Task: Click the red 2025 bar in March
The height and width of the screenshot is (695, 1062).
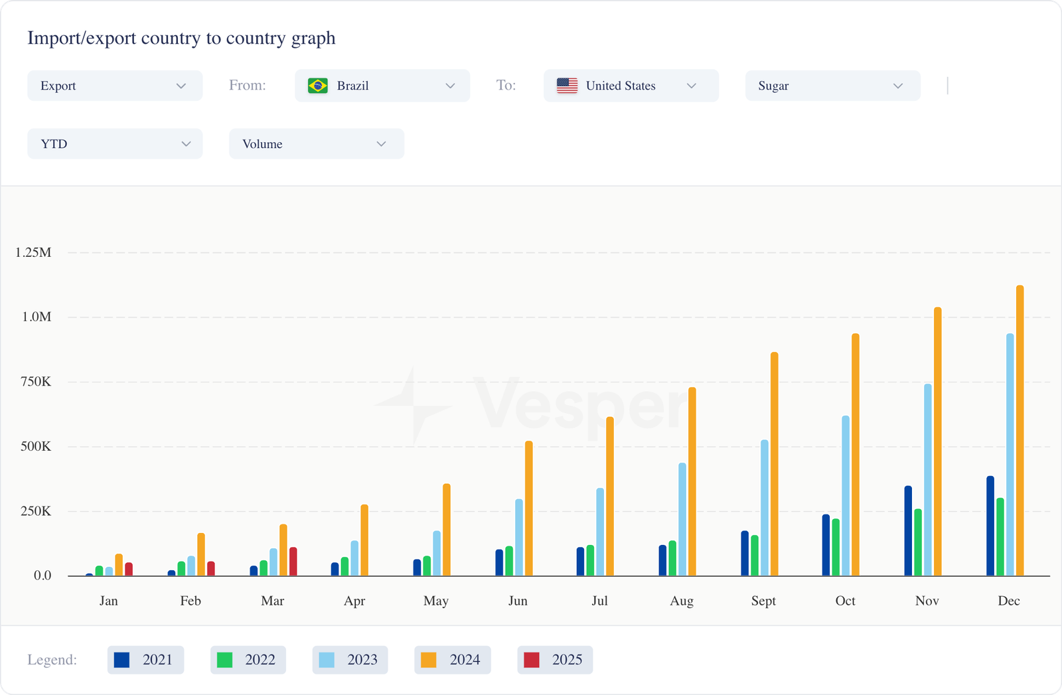Action: (293, 562)
